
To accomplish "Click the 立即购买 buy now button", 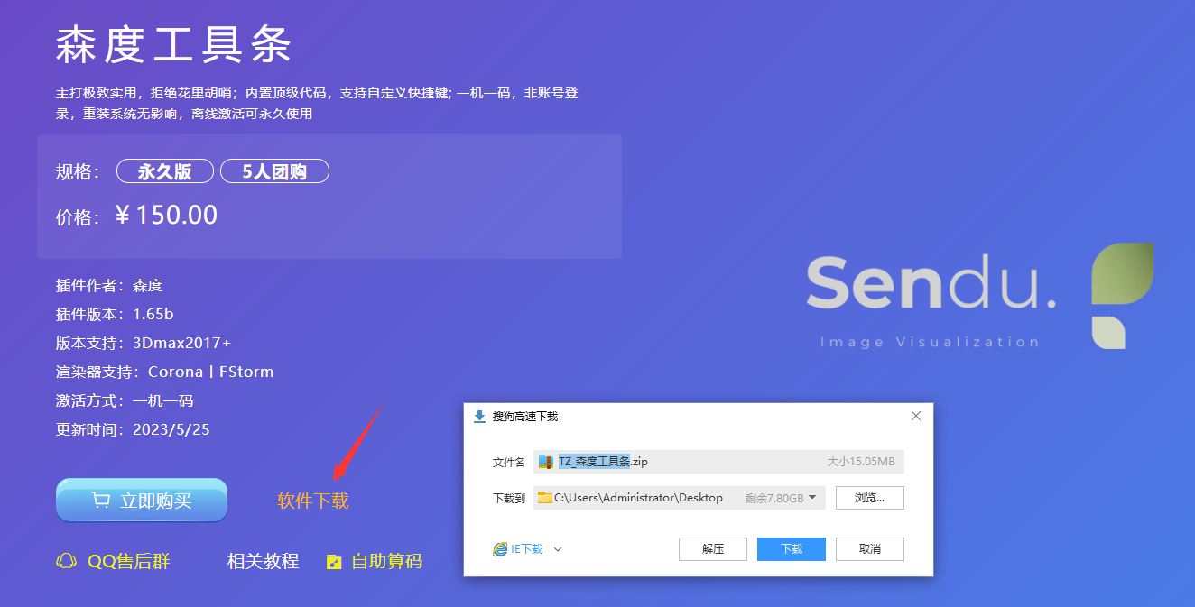I will (142, 501).
